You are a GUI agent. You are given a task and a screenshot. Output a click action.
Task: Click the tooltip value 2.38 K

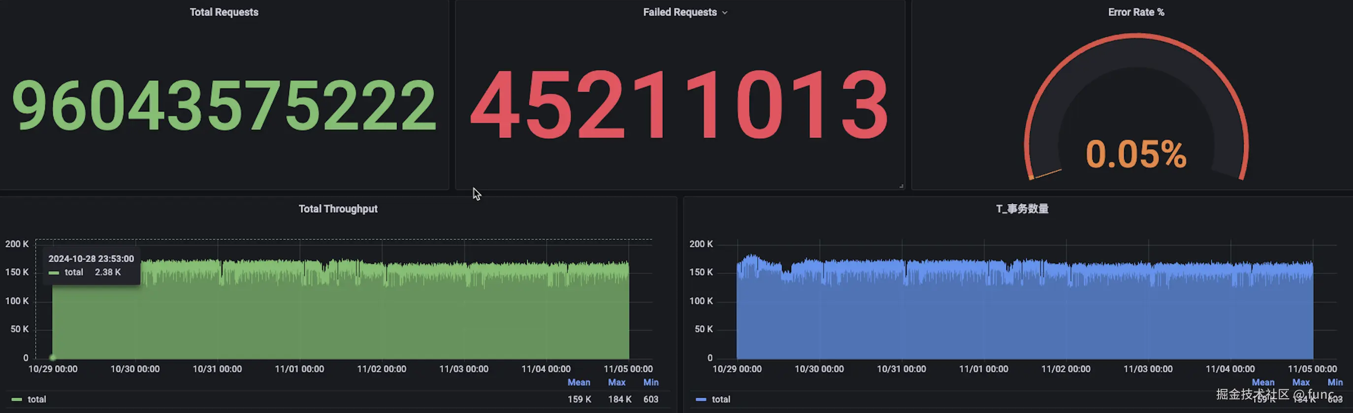click(x=108, y=272)
